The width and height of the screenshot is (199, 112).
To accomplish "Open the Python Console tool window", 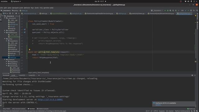I will [x=43, y=109].
